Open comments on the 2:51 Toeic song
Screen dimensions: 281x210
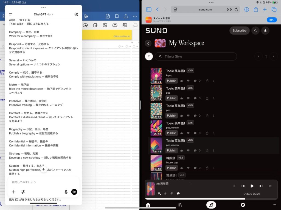195,98
